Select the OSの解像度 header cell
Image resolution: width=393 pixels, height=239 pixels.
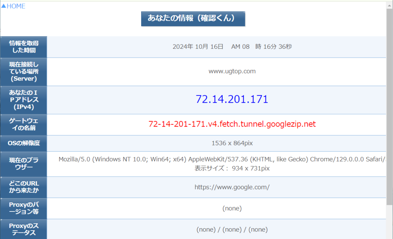point(24,143)
